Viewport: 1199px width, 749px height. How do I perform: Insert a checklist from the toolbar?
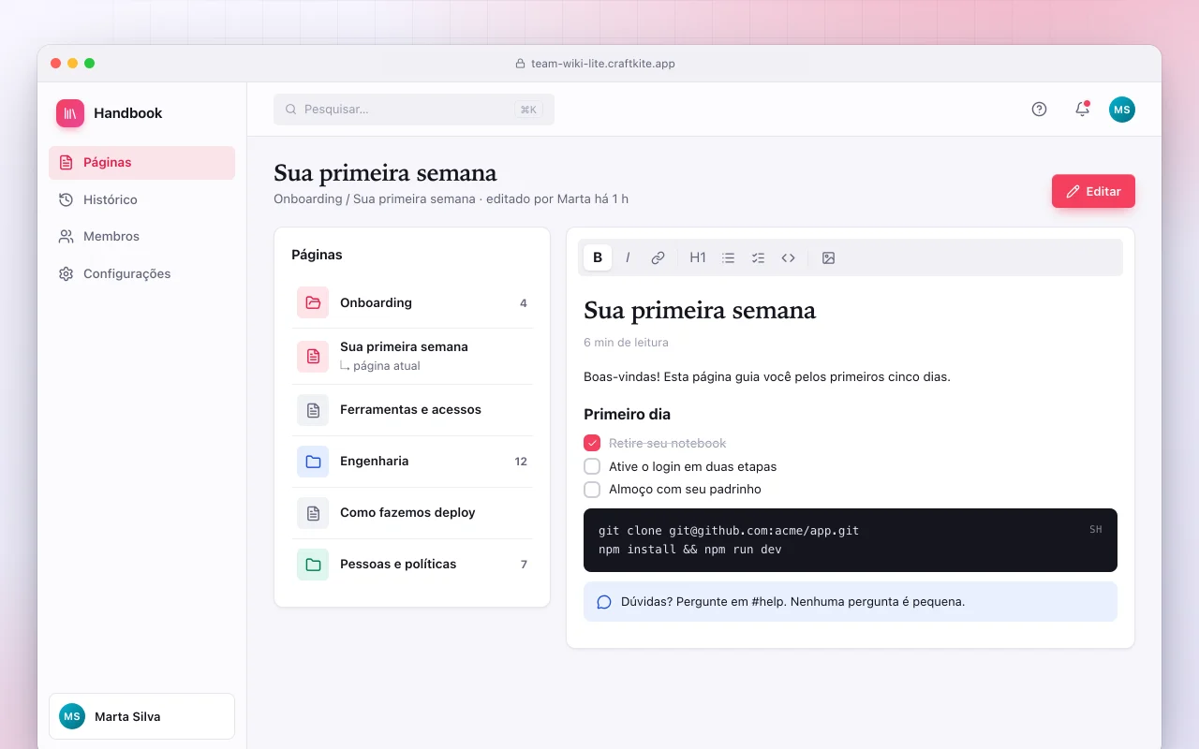point(758,257)
